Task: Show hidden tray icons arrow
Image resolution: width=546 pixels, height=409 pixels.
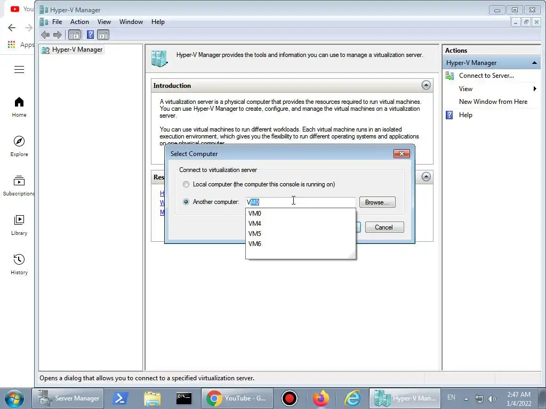Action: 466,398
